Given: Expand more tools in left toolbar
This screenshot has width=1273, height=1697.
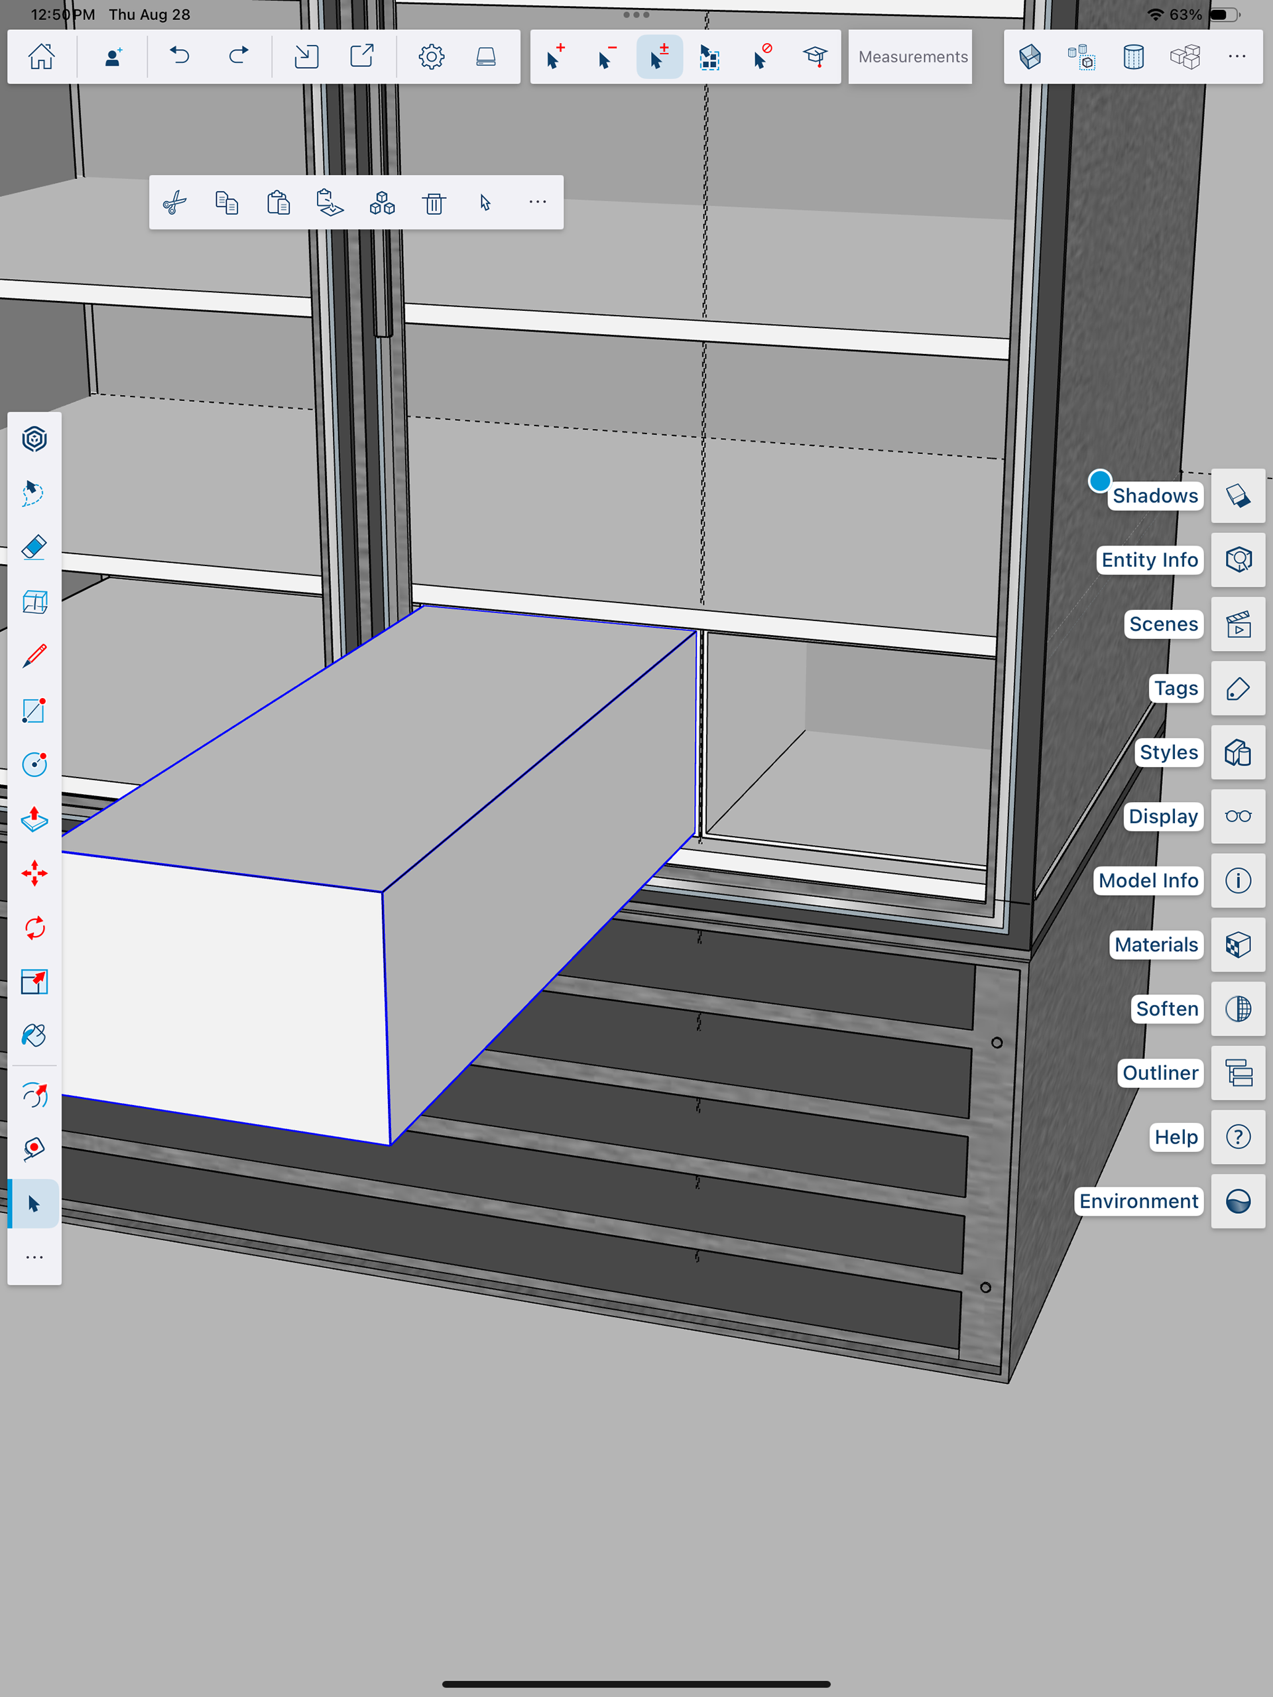Looking at the screenshot, I should pos(34,1258).
